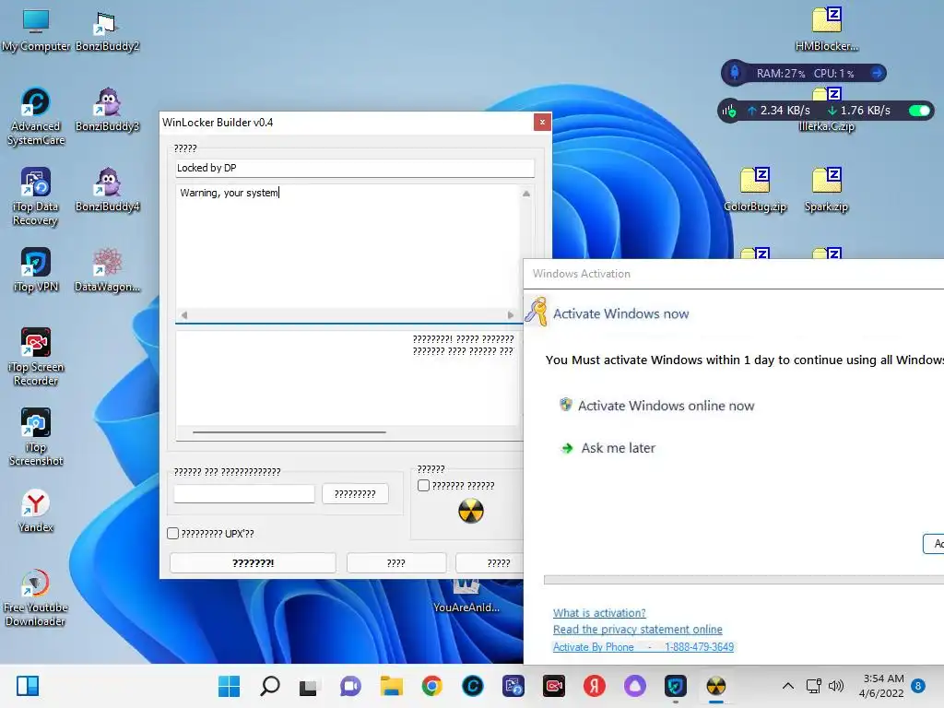This screenshot has width=944, height=708.
Task: Click the ????? button at bottom right of builder
Action: (490, 563)
